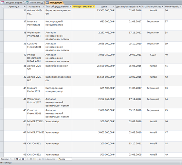The height and width of the screenshot is (165, 182).
Task: Click the empty customs number cell in row 41
Action: coord(83,69)
